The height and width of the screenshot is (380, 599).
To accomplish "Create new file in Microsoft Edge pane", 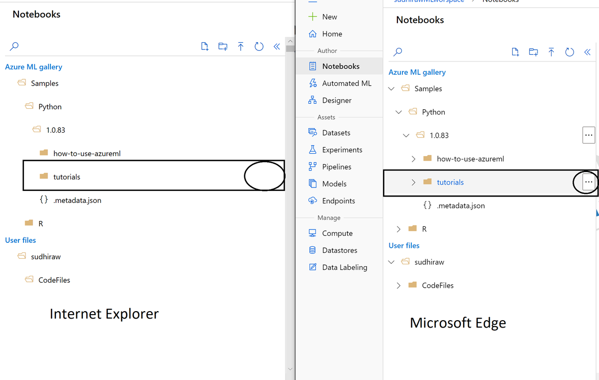I will (x=516, y=52).
